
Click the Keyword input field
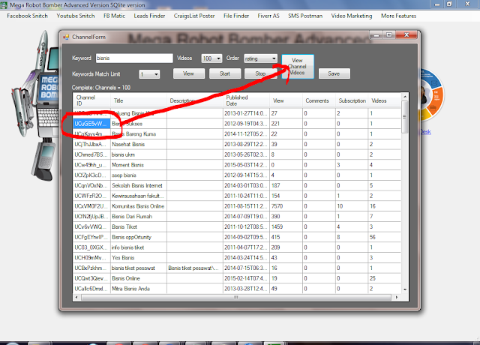[x=134, y=58]
